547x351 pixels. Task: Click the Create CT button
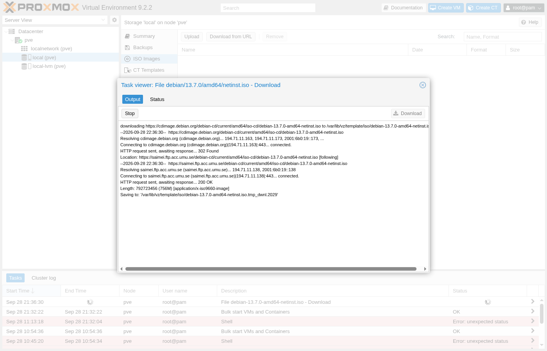(x=483, y=8)
